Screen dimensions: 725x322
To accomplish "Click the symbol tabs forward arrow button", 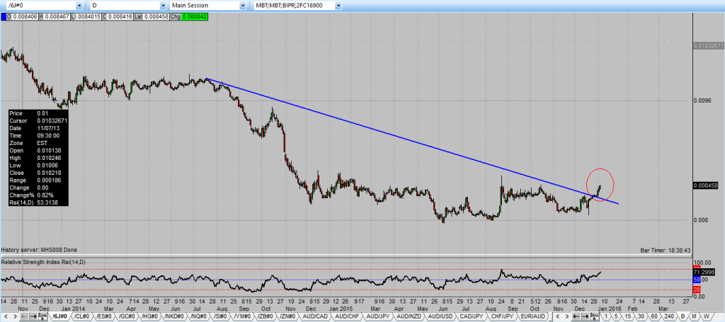I will click(33, 316).
